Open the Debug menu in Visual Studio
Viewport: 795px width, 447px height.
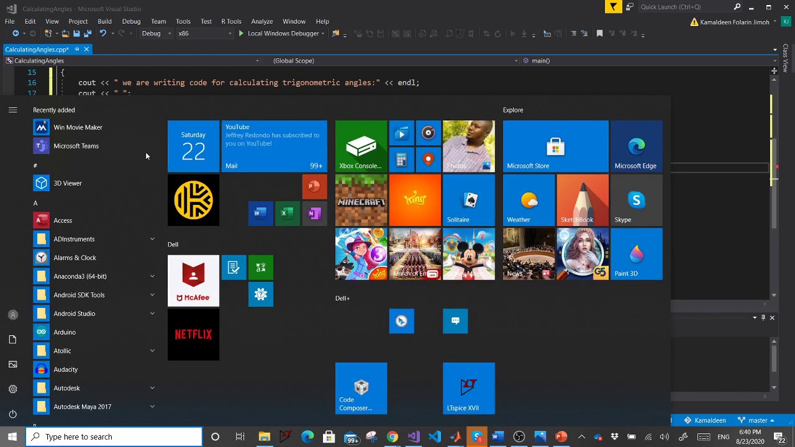point(131,21)
